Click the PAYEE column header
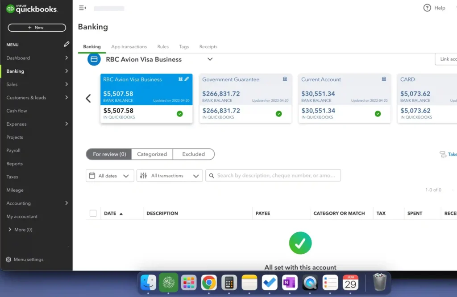Screen dimensions: 457x297 click(262, 213)
